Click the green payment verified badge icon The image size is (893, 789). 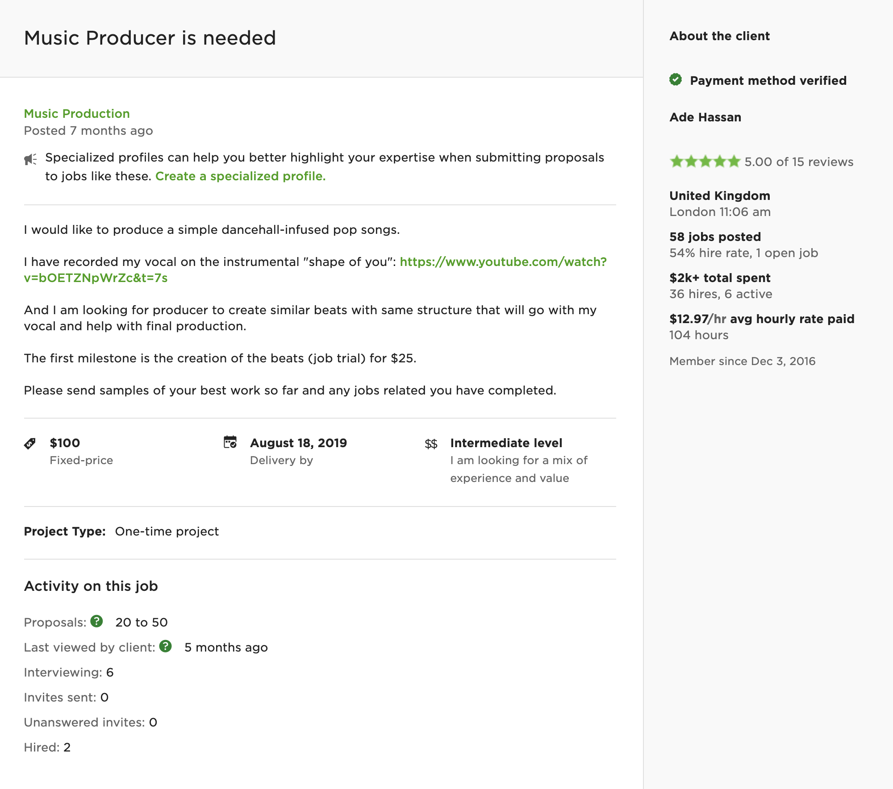[676, 79]
